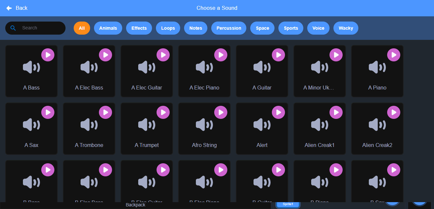434x209 pixels.
Task: Switch to the Animals sound category
Action: click(108, 28)
